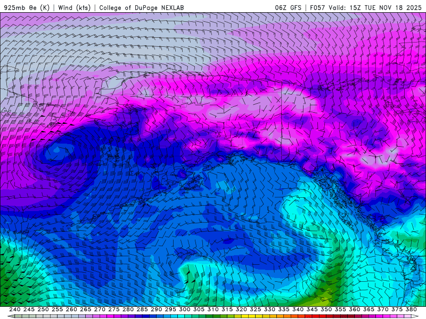Click the 325 colorbar label

click(255, 309)
